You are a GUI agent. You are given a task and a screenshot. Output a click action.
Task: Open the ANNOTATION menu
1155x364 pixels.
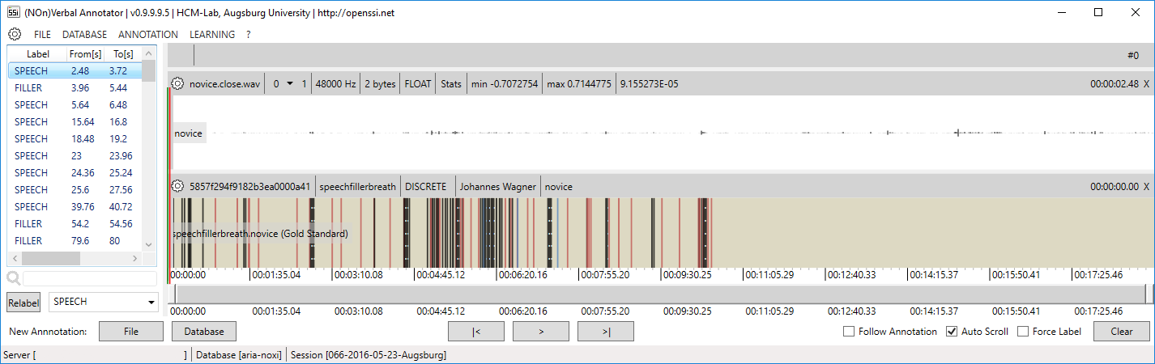147,35
